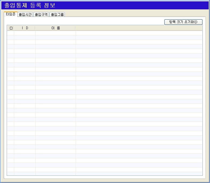Click the 항목 크기 초기화(I) button
The image size is (210, 183).
(x=183, y=22)
